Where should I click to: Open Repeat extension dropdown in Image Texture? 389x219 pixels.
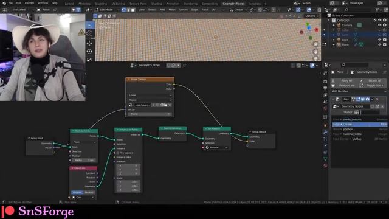pyautogui.click(x=150, y=100)
